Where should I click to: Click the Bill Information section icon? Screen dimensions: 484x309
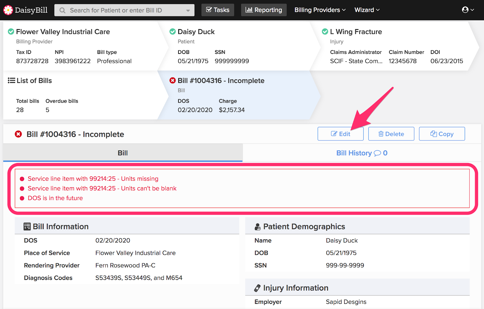click(x=27, y=227)
